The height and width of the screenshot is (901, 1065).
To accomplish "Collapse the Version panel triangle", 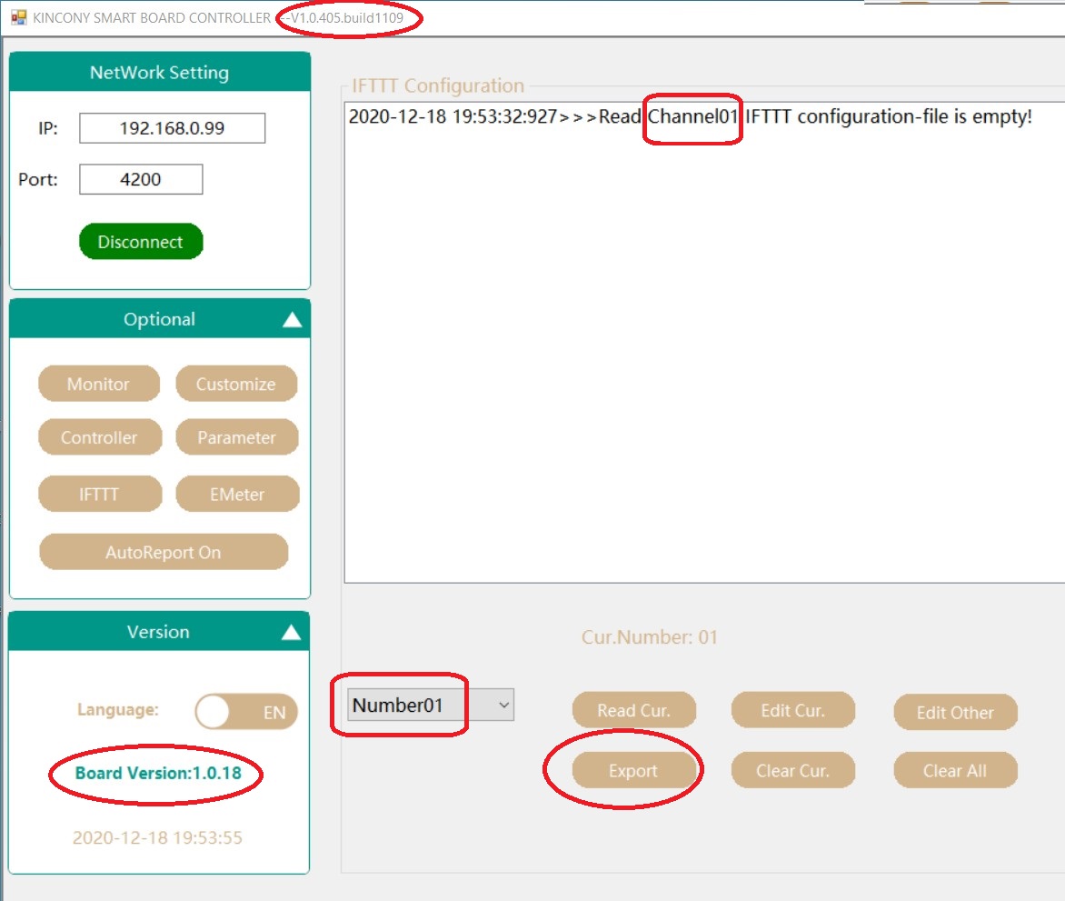I will (291, 632).
